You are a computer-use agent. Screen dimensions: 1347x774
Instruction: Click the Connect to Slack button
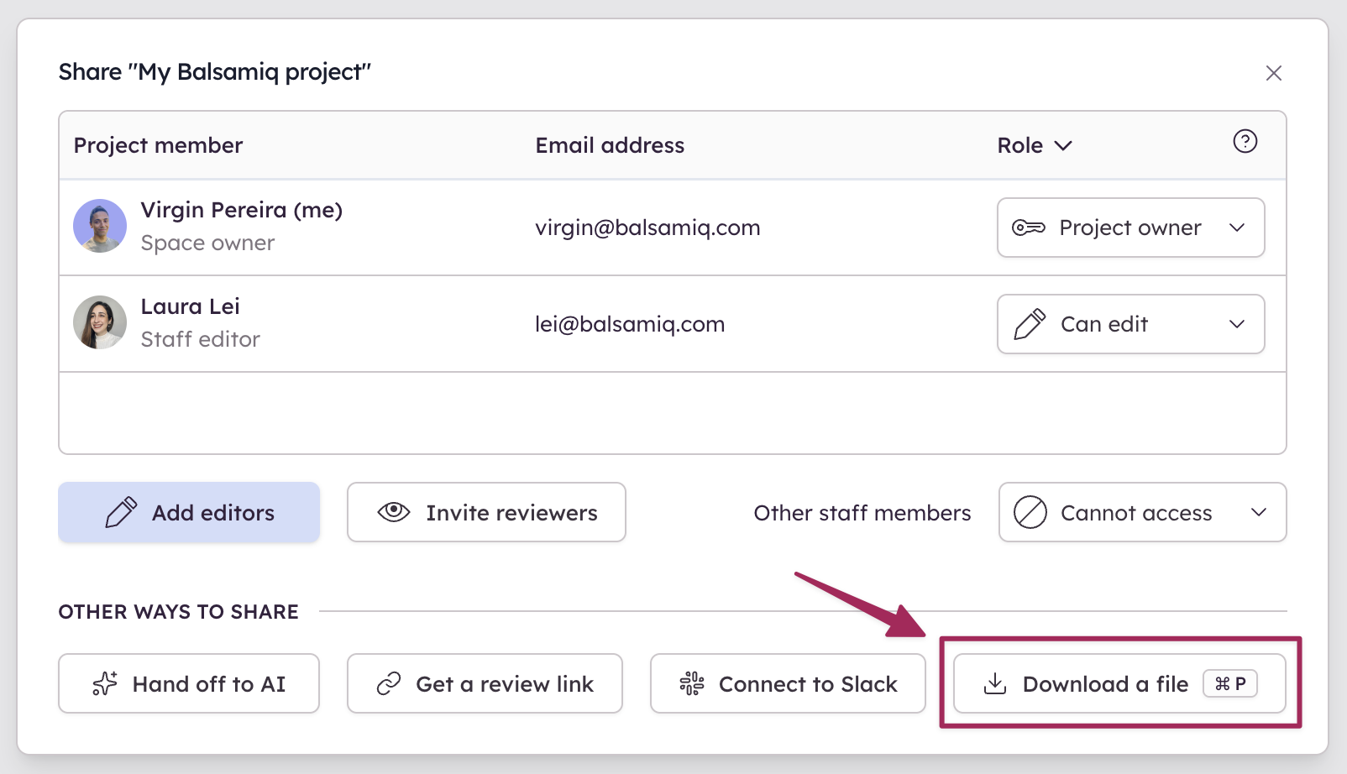(x=788, y=683)
